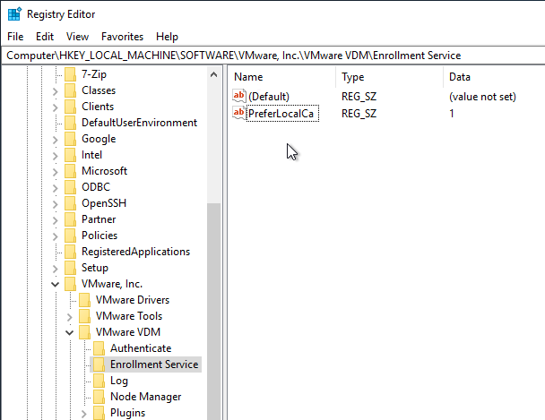Select the RegisteredApplications folder icon

point(70,252)
